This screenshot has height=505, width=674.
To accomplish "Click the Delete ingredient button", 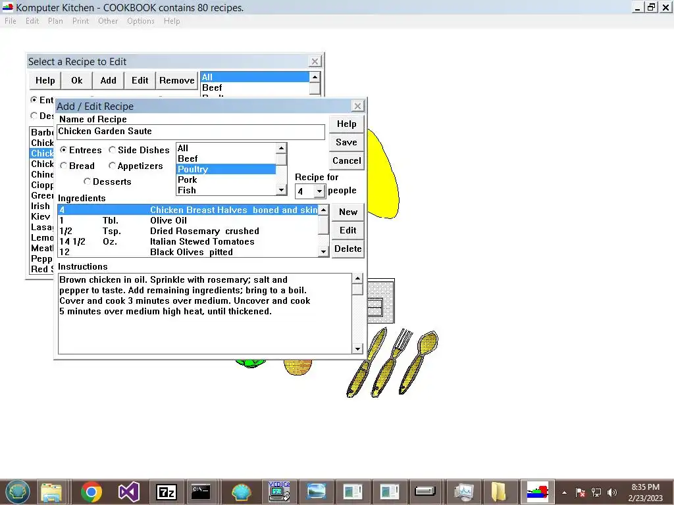I will coord(348,249).
